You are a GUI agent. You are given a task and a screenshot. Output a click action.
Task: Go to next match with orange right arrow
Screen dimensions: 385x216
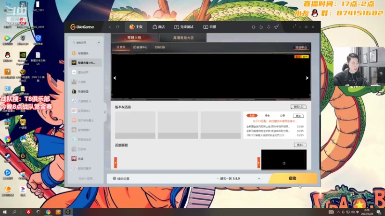[x=258, y=163]
